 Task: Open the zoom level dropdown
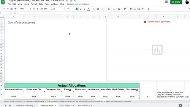[23, 9]
